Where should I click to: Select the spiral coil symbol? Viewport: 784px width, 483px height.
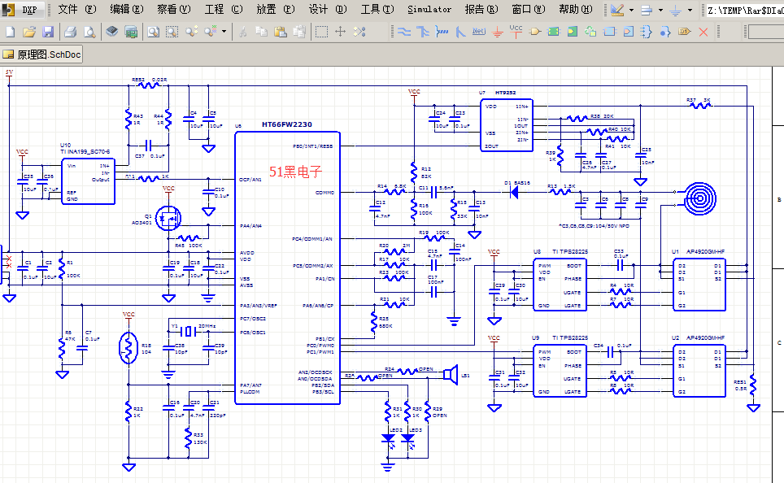[x=700, y=199]
